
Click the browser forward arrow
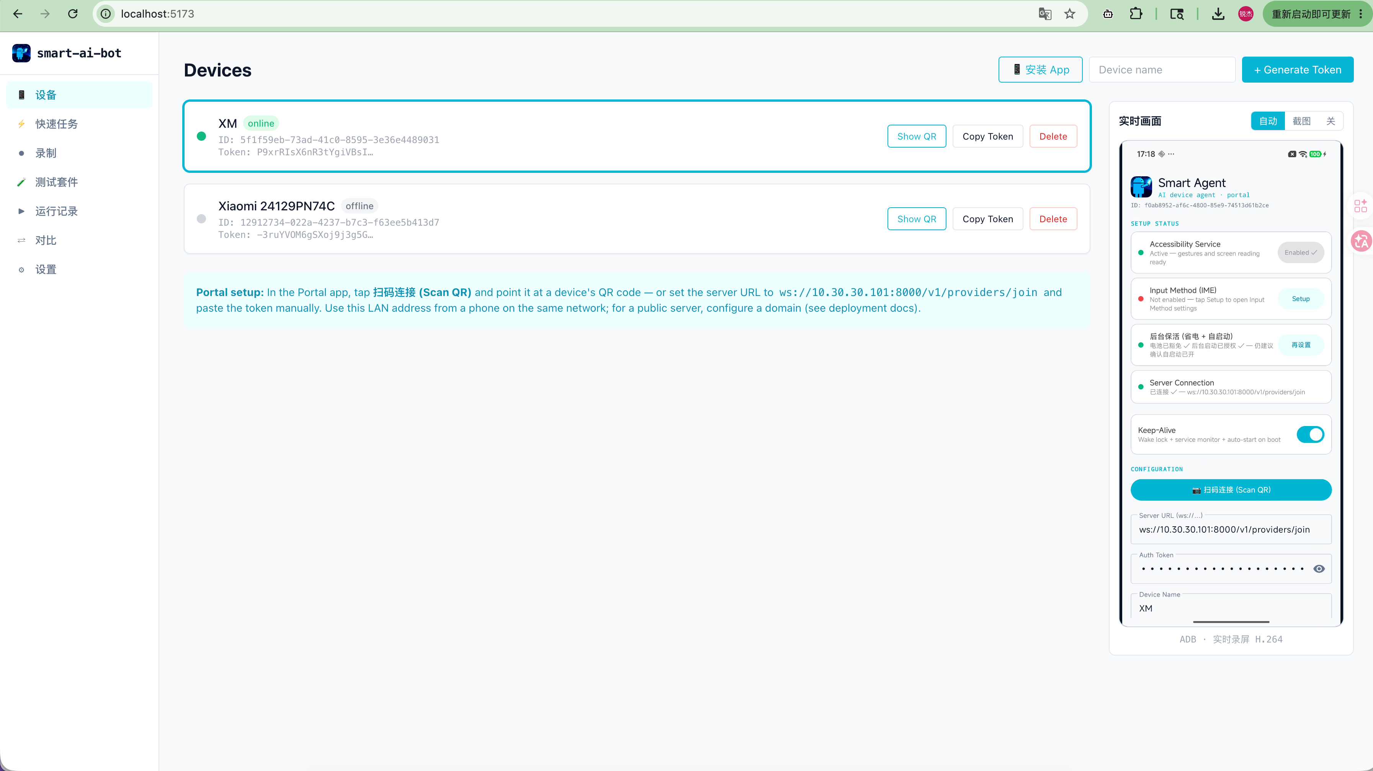click(x=45, y=14)
